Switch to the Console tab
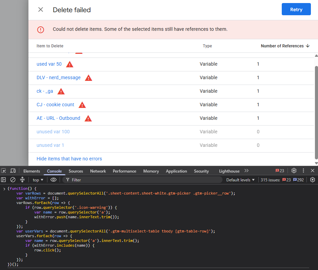 point(54,171)
